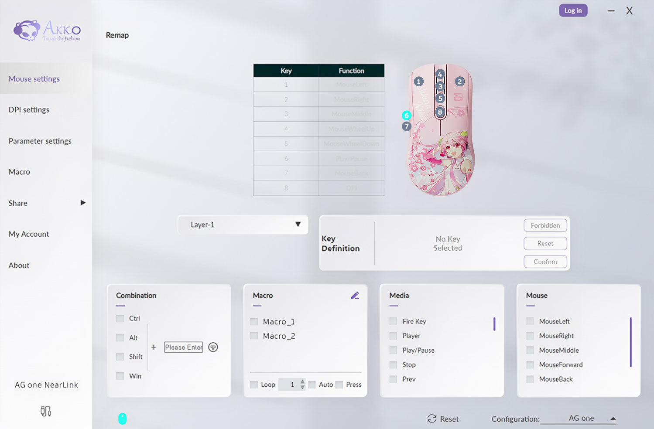The width and height of the screenshot is (654, 429).
Task: Expand the Share submenu arrow
Action: tap(83, 203)
